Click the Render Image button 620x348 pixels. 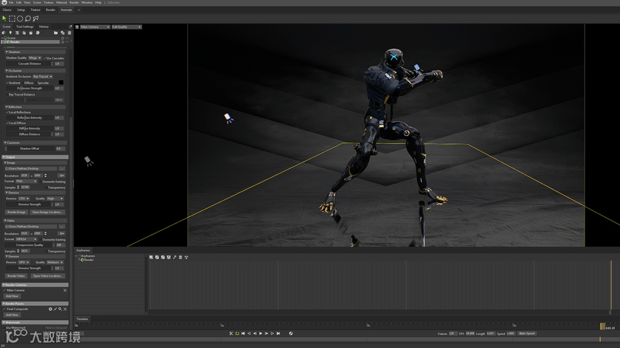[16, 212]
